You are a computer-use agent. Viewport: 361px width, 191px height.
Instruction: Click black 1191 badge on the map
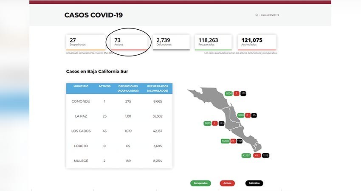240,141
